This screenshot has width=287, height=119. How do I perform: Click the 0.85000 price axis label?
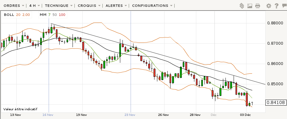pyautogui.click(x=275, y=84)
